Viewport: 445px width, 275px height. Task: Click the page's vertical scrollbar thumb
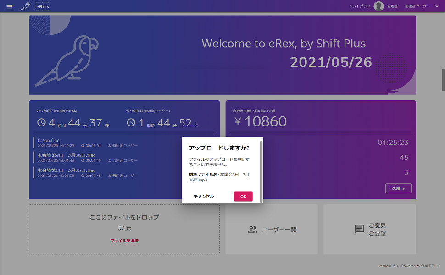[443, 80]
